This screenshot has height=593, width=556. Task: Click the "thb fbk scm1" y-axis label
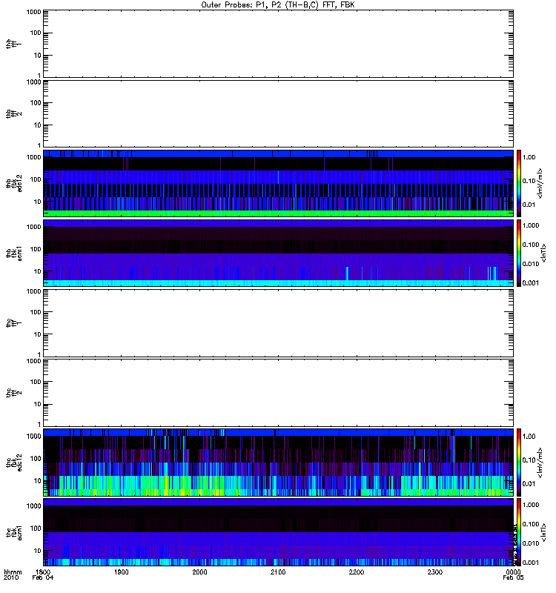coord(14,254)
